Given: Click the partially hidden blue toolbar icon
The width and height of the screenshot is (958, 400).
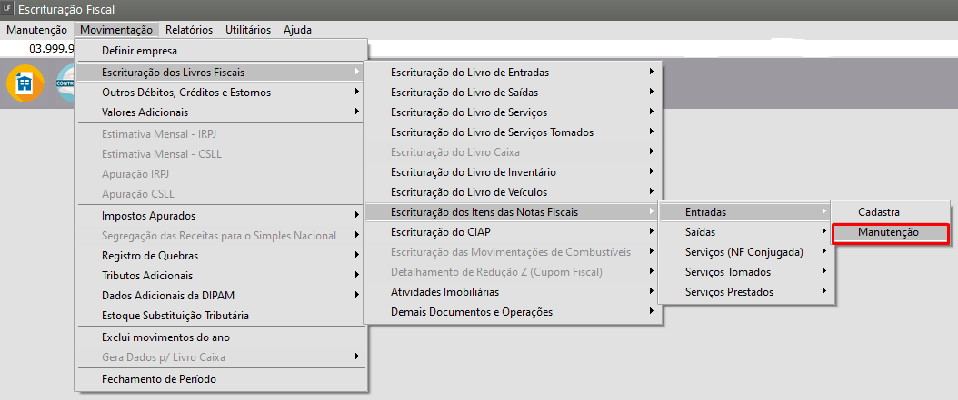Looking at the screenshot, I should pos(65,83).
